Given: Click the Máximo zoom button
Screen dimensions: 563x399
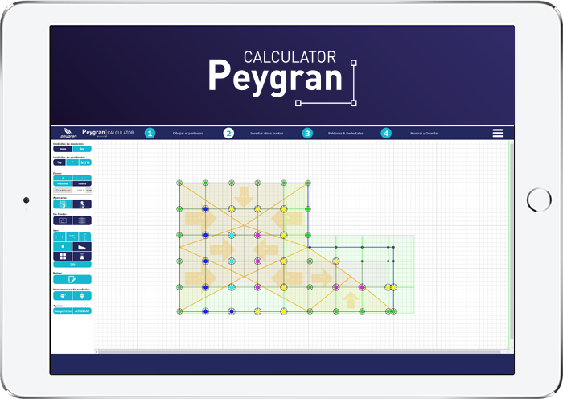Looking at the screenshot, I should pos(63,183).
